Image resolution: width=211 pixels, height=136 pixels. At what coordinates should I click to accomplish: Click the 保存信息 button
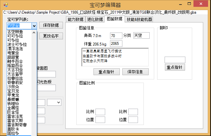[x=135, y=72]
